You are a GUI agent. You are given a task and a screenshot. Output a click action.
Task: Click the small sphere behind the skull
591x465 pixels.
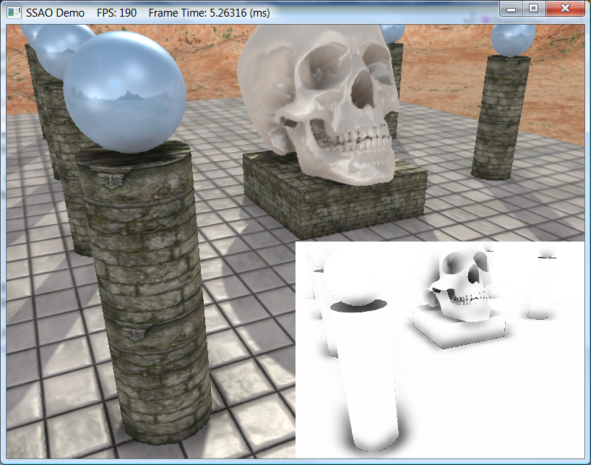(392, 32)
